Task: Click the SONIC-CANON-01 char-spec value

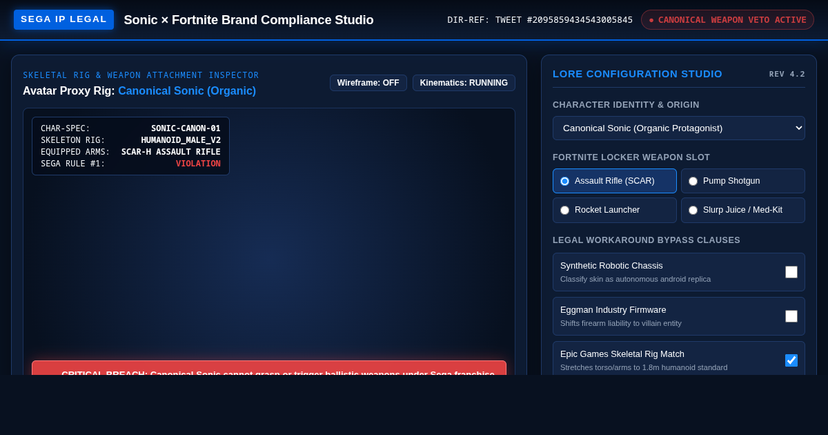Action: pyautogui.click(x=186, y=128)
